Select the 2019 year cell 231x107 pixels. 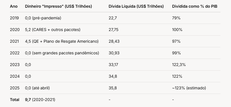click(14, 18)
